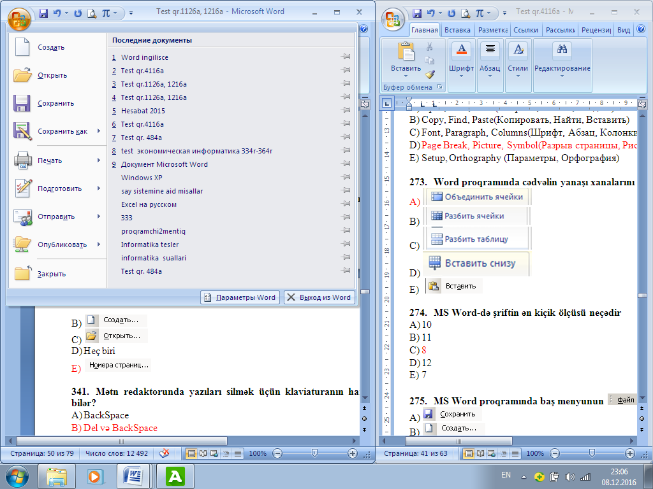Switch to Full Screen Reading view in the left window

[x=203, y=453]
